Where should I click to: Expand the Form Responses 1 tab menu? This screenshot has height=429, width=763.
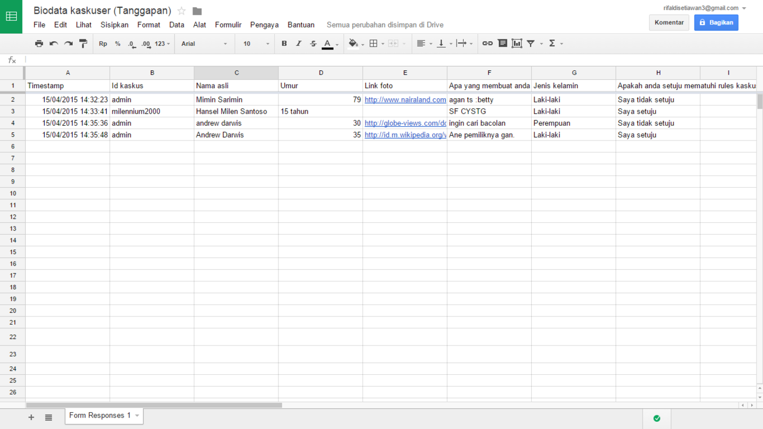137,416
